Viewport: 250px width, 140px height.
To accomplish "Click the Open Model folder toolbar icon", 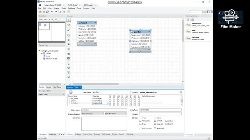I will (44, 12).
